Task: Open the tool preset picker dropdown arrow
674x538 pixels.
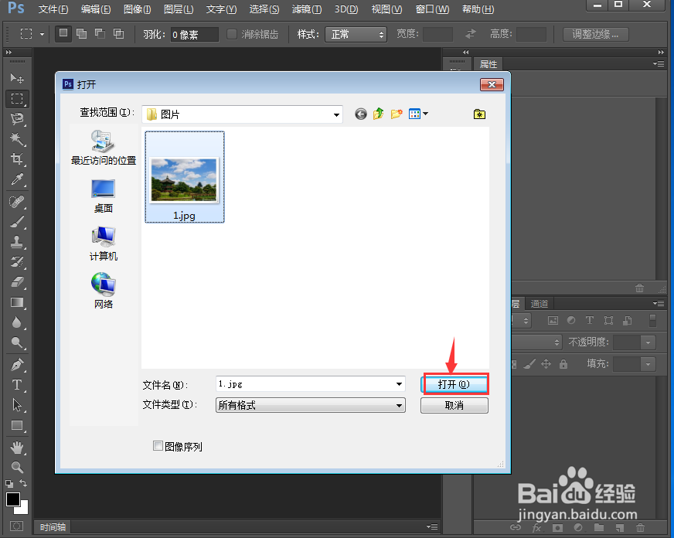Action: 42,34
